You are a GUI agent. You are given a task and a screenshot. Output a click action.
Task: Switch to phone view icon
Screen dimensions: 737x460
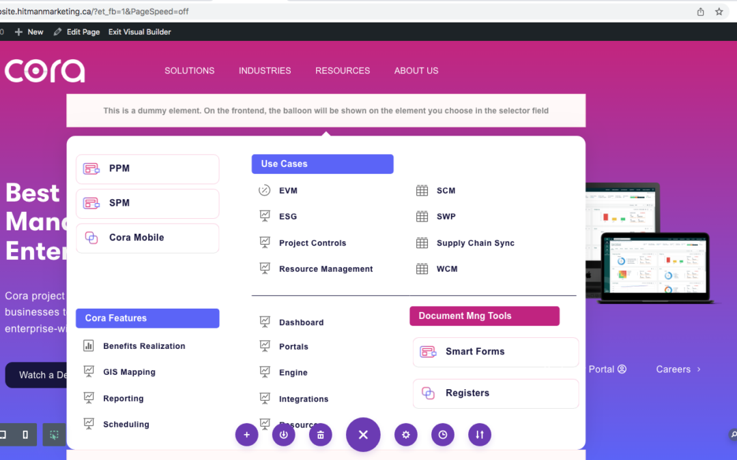pyautogui.click(x=25, y=435)
